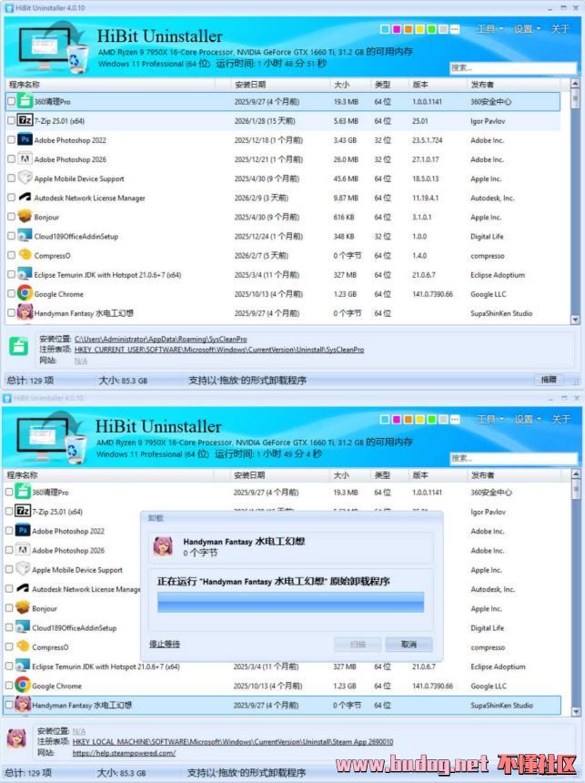This screenshot has height=783, width=585.
Task: Click 停止等待 link in uninstall dialog
Action: pos(165,645)
